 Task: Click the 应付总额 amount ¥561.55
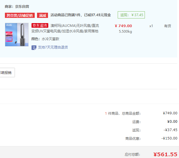tap(165, 155)
